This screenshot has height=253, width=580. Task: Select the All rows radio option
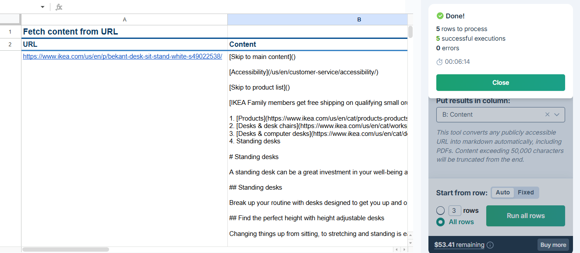pyautogui.click(x=440, y=222)
